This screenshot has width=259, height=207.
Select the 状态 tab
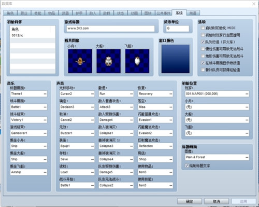(121, 13)
